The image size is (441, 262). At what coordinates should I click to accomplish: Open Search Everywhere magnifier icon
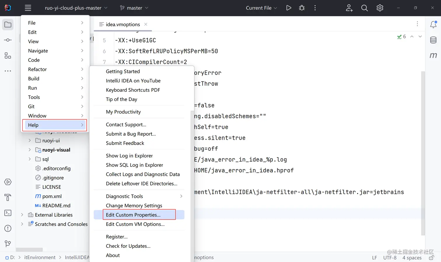[x=364, y=8]
